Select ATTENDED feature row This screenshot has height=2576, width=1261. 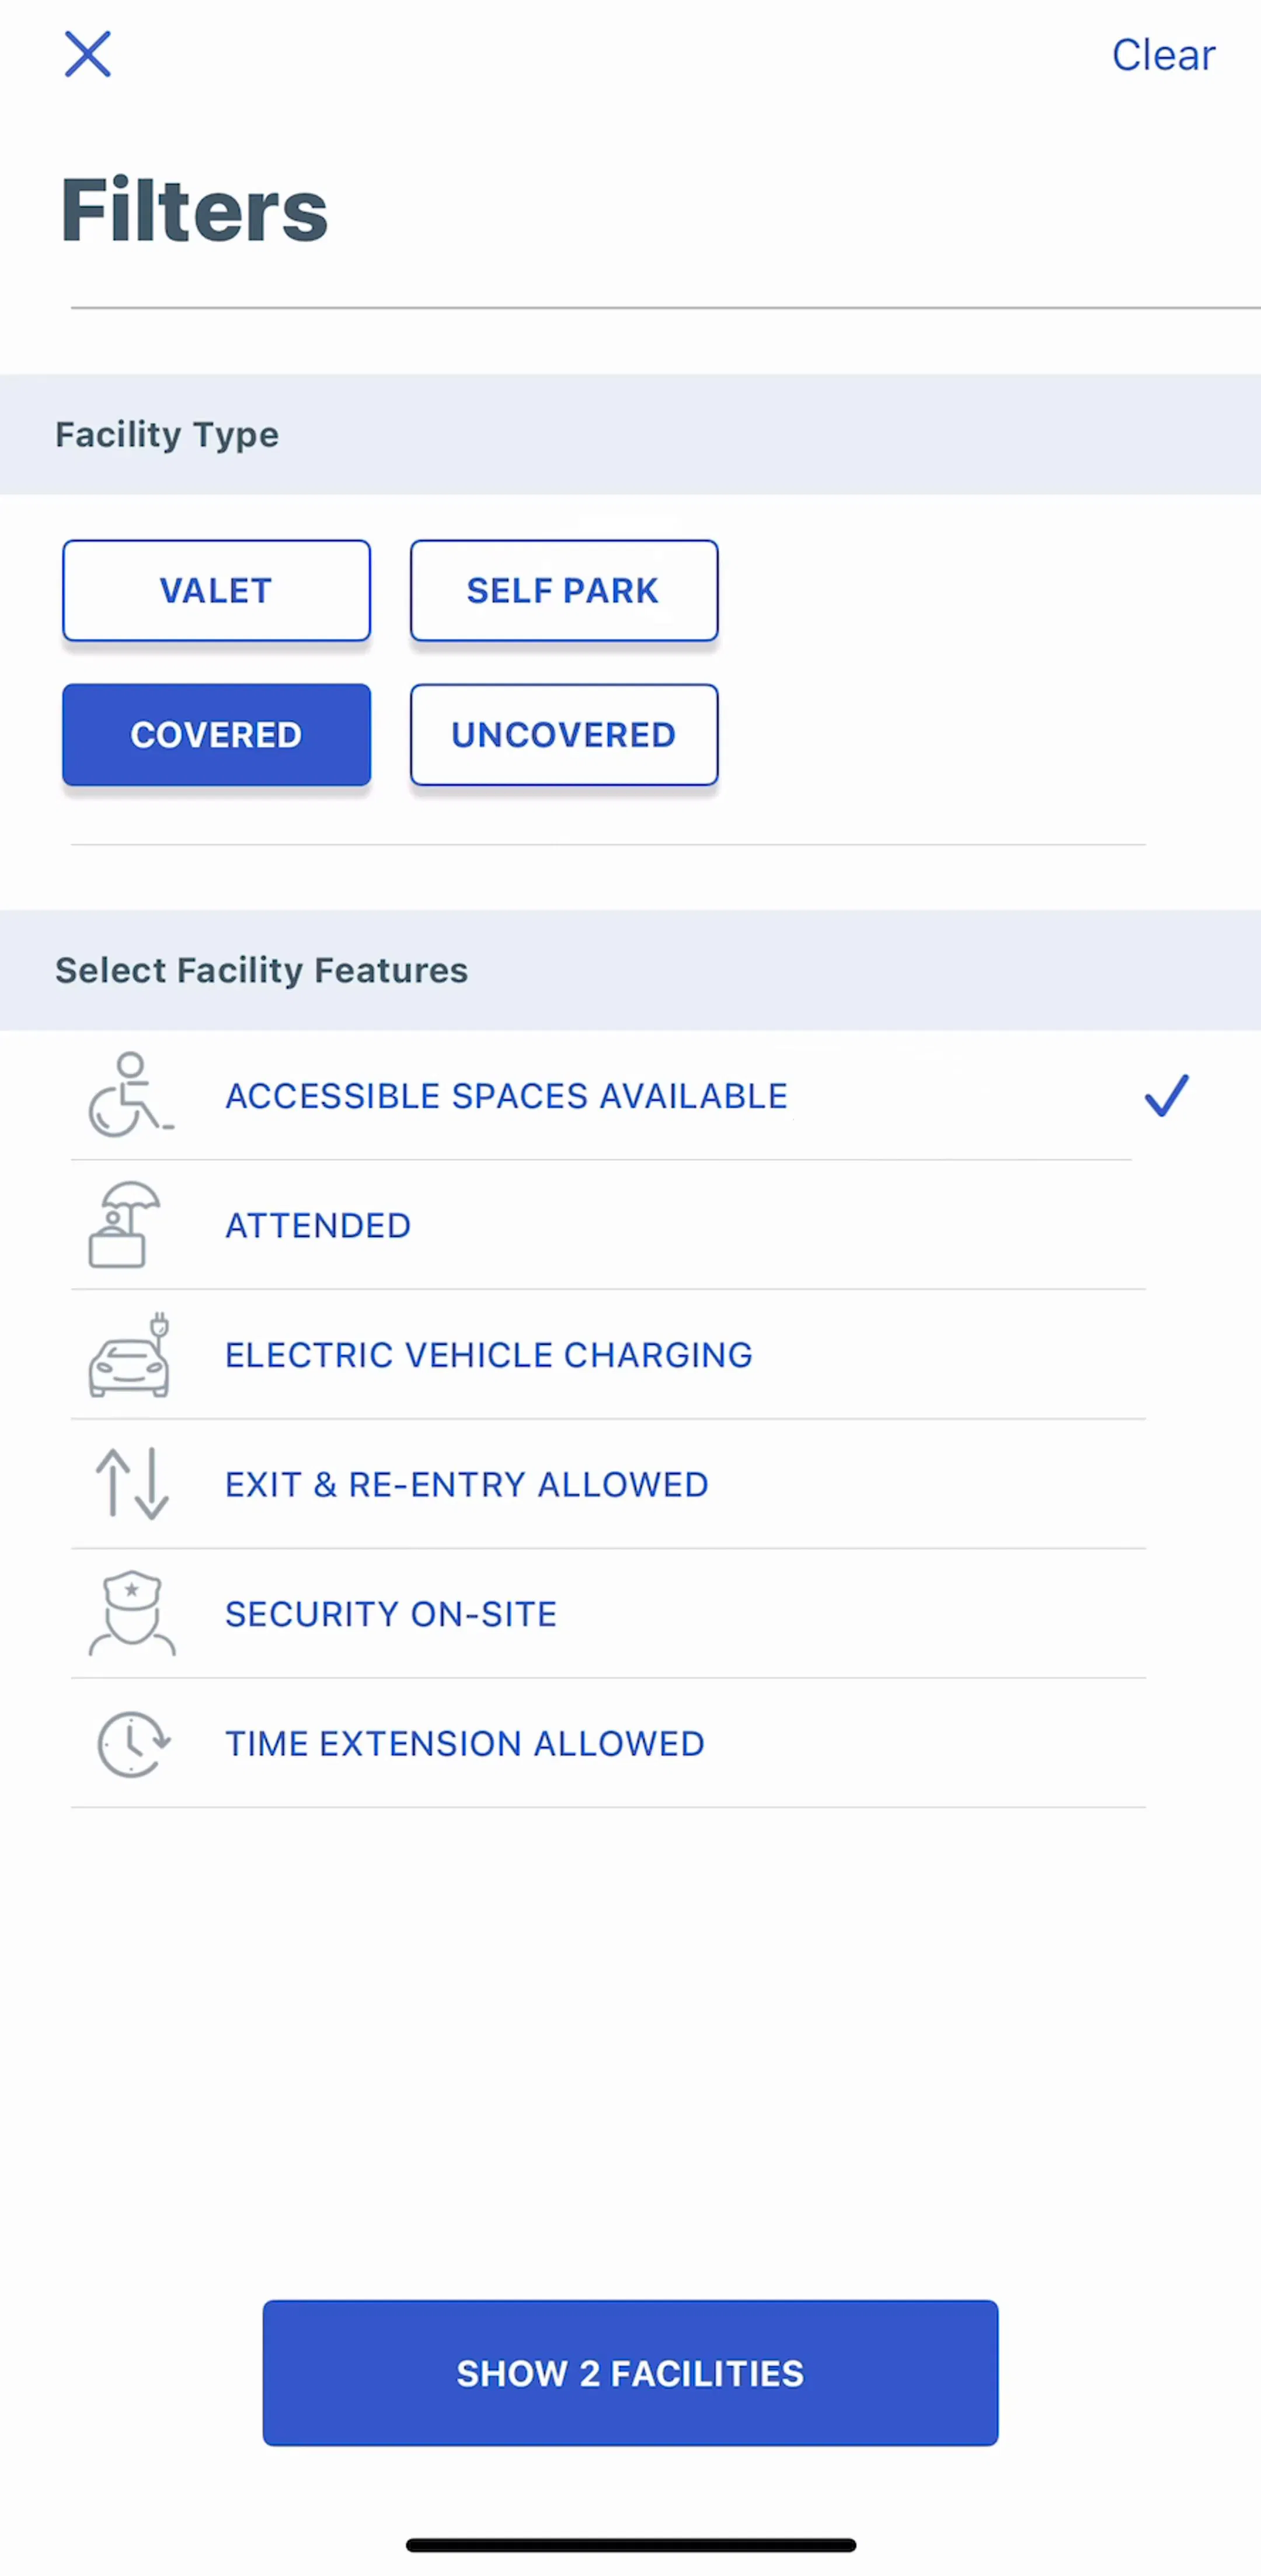608,1225
